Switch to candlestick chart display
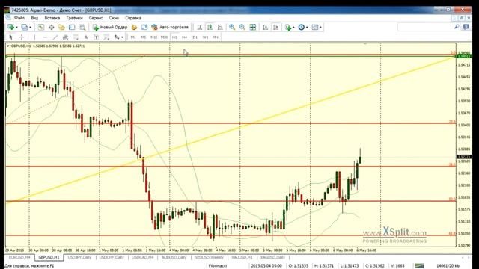Screen dimensions: 479x269 point(210,27)
